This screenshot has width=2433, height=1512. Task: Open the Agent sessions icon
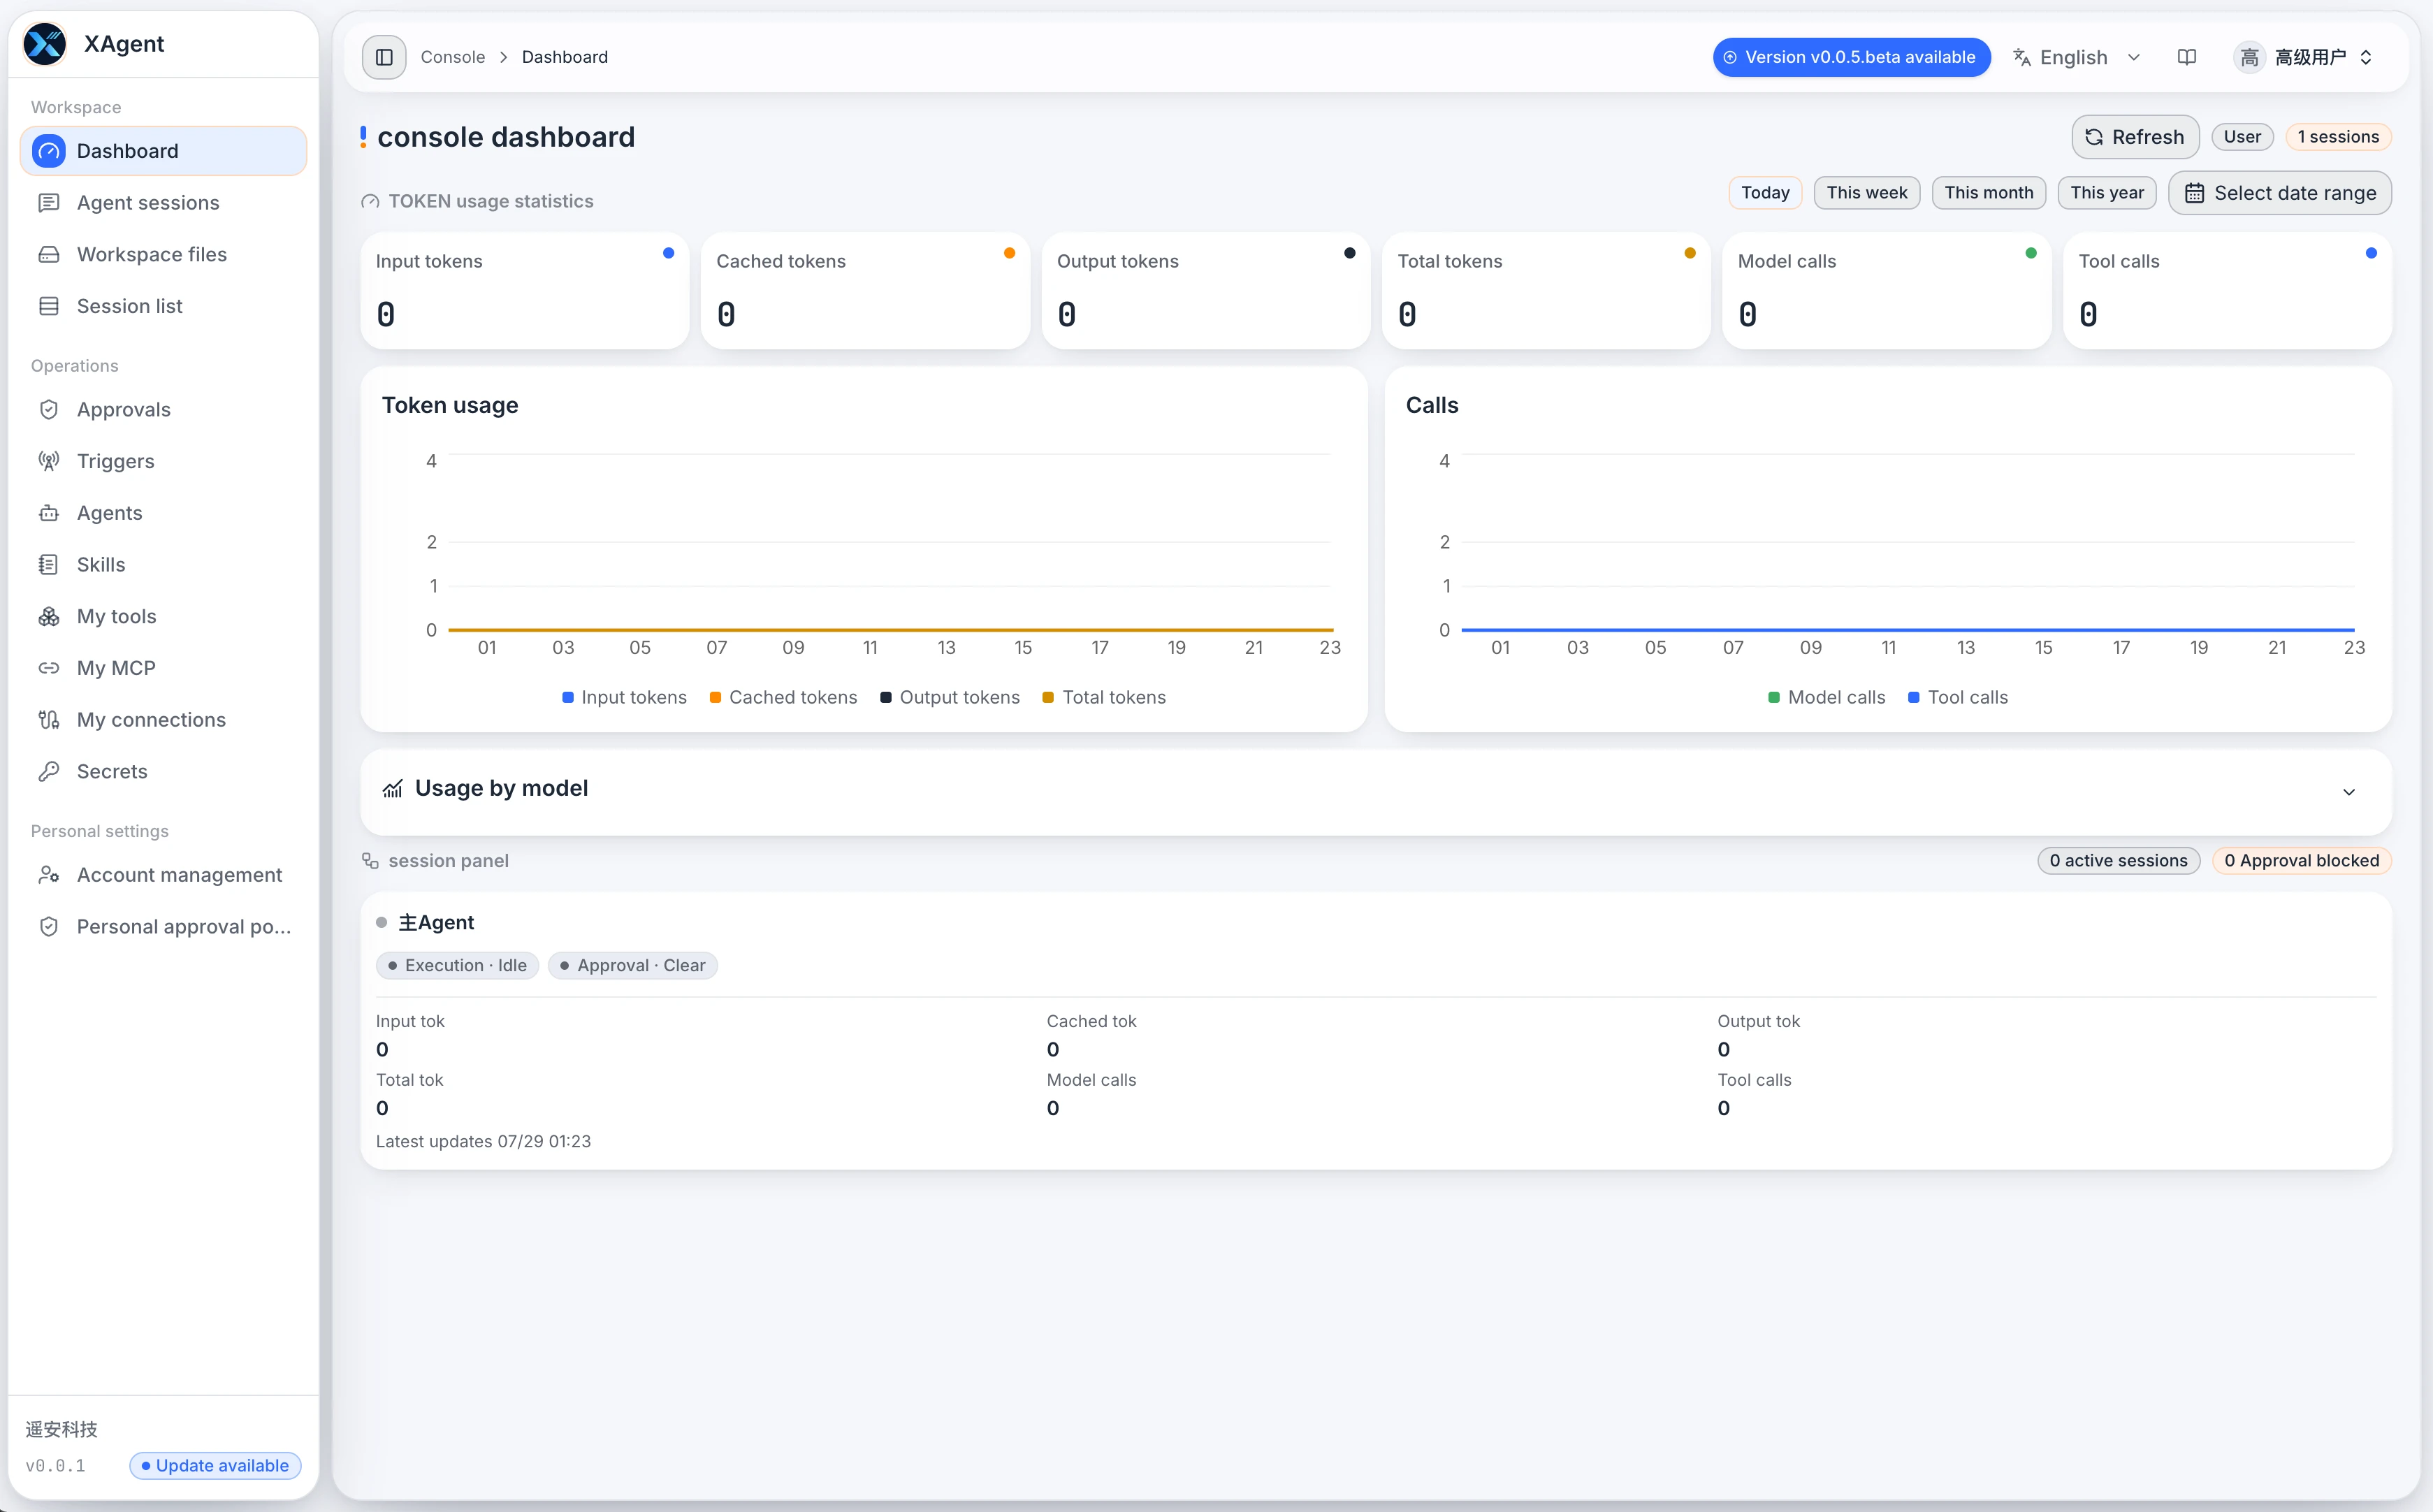coord(48,203)
